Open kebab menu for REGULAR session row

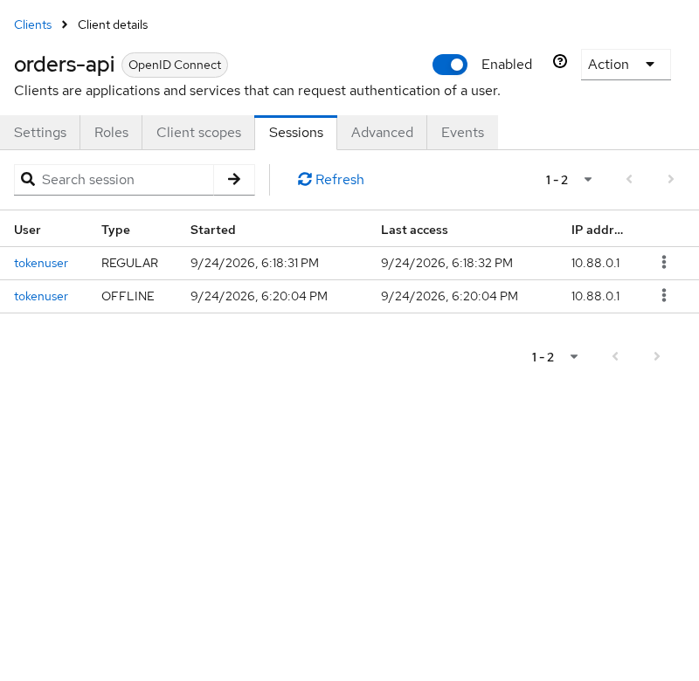[x=664, y=262]
